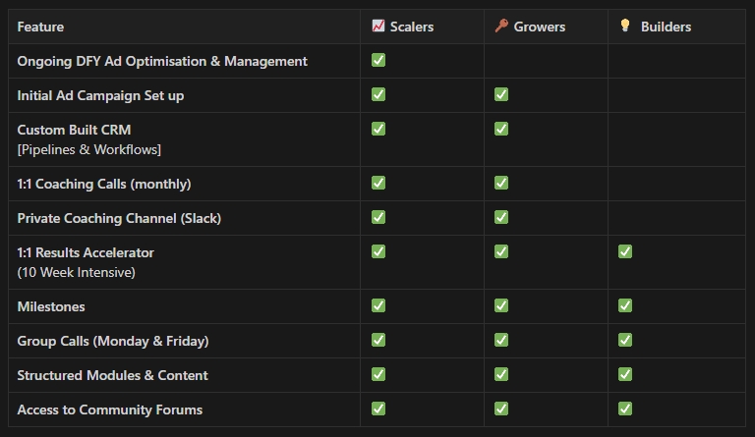Click Builders checkmark for Access to Community Forums

click(625, 409)
